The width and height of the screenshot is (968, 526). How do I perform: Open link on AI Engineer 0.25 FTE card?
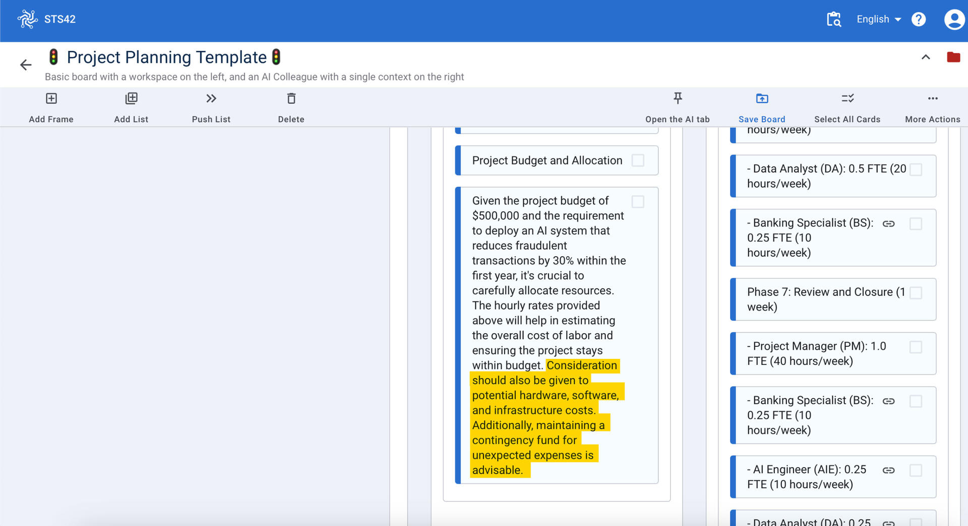(888, 470)
